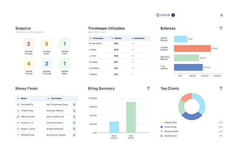Select the Unbilled Balance bar

coord(192,49)
